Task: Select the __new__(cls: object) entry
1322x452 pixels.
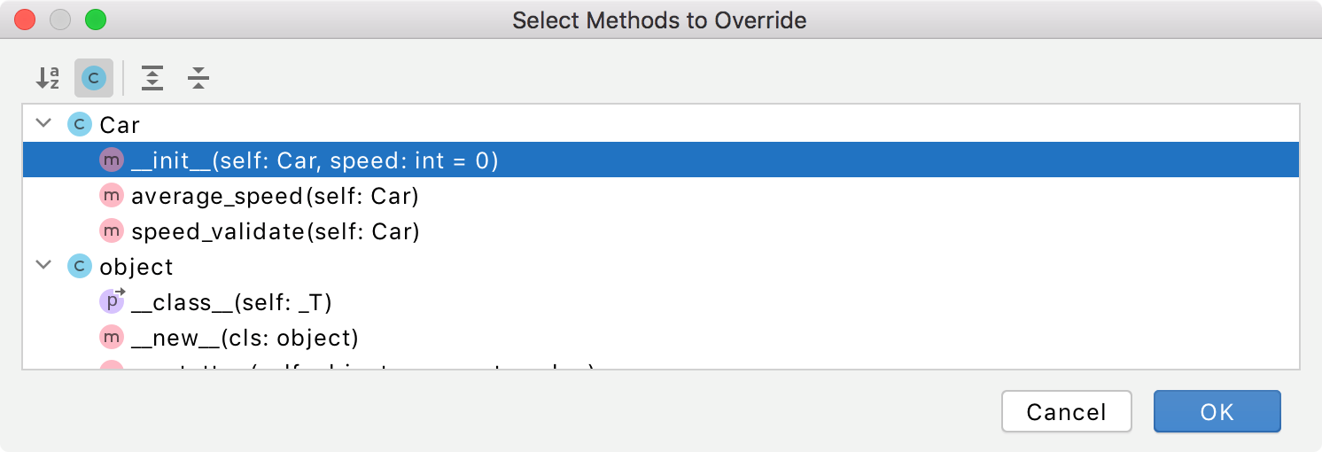Action: pyautogui.click(x=661, y=338)
